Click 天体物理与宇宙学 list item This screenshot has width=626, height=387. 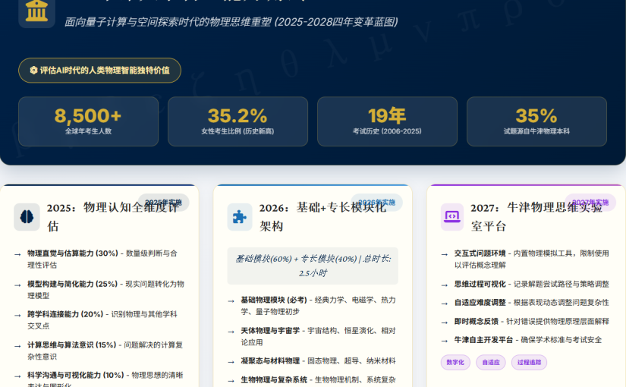(313, 336)
